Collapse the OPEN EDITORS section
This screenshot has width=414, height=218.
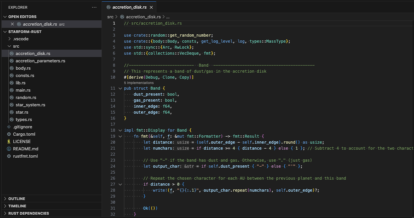[x=5, y=16]
